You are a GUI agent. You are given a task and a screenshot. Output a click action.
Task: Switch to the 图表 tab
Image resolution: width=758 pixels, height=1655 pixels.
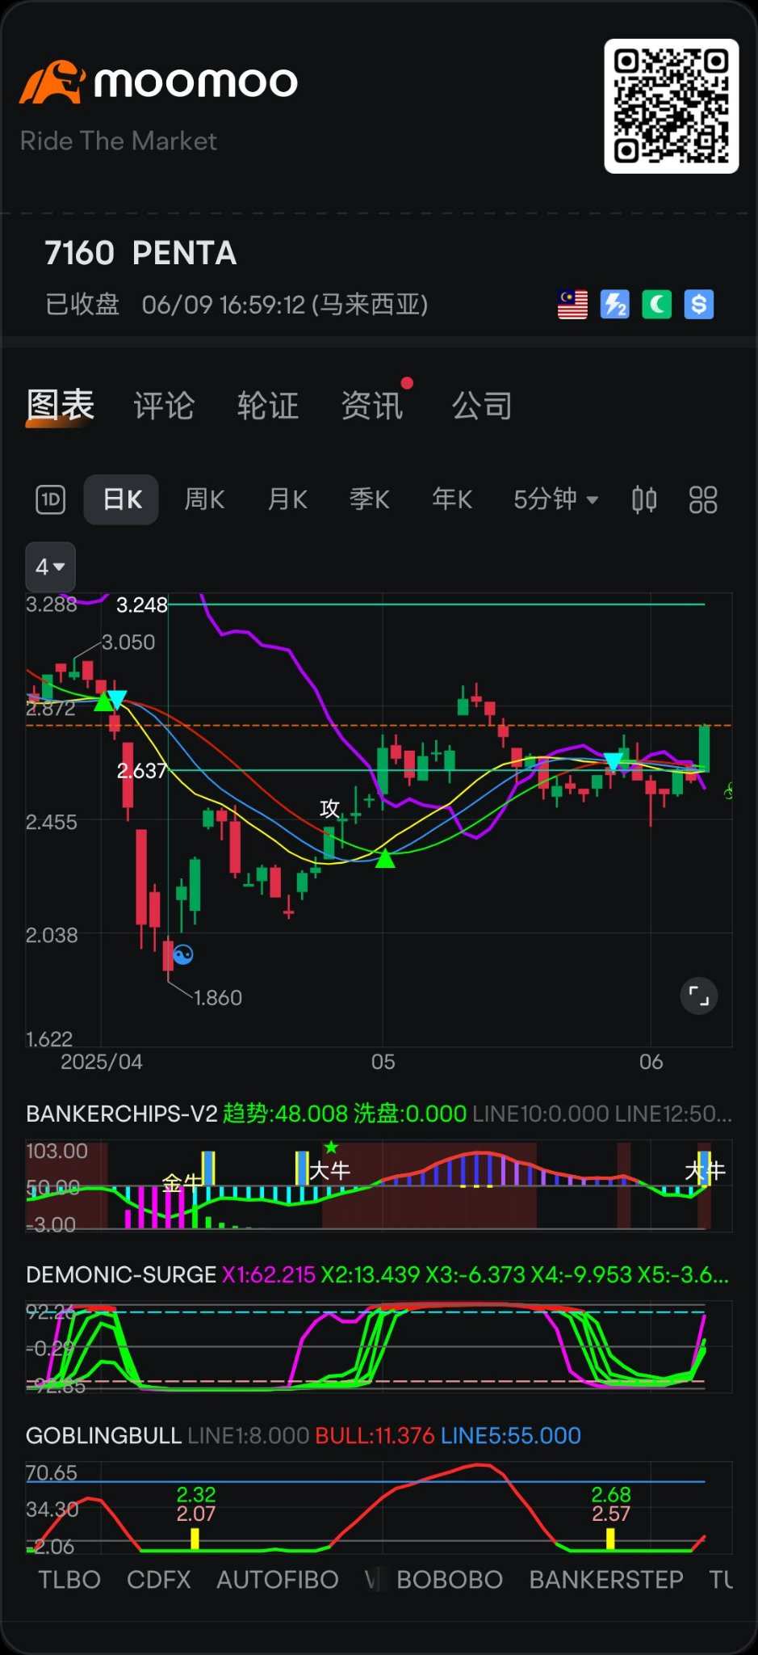(x=61, y=406)
